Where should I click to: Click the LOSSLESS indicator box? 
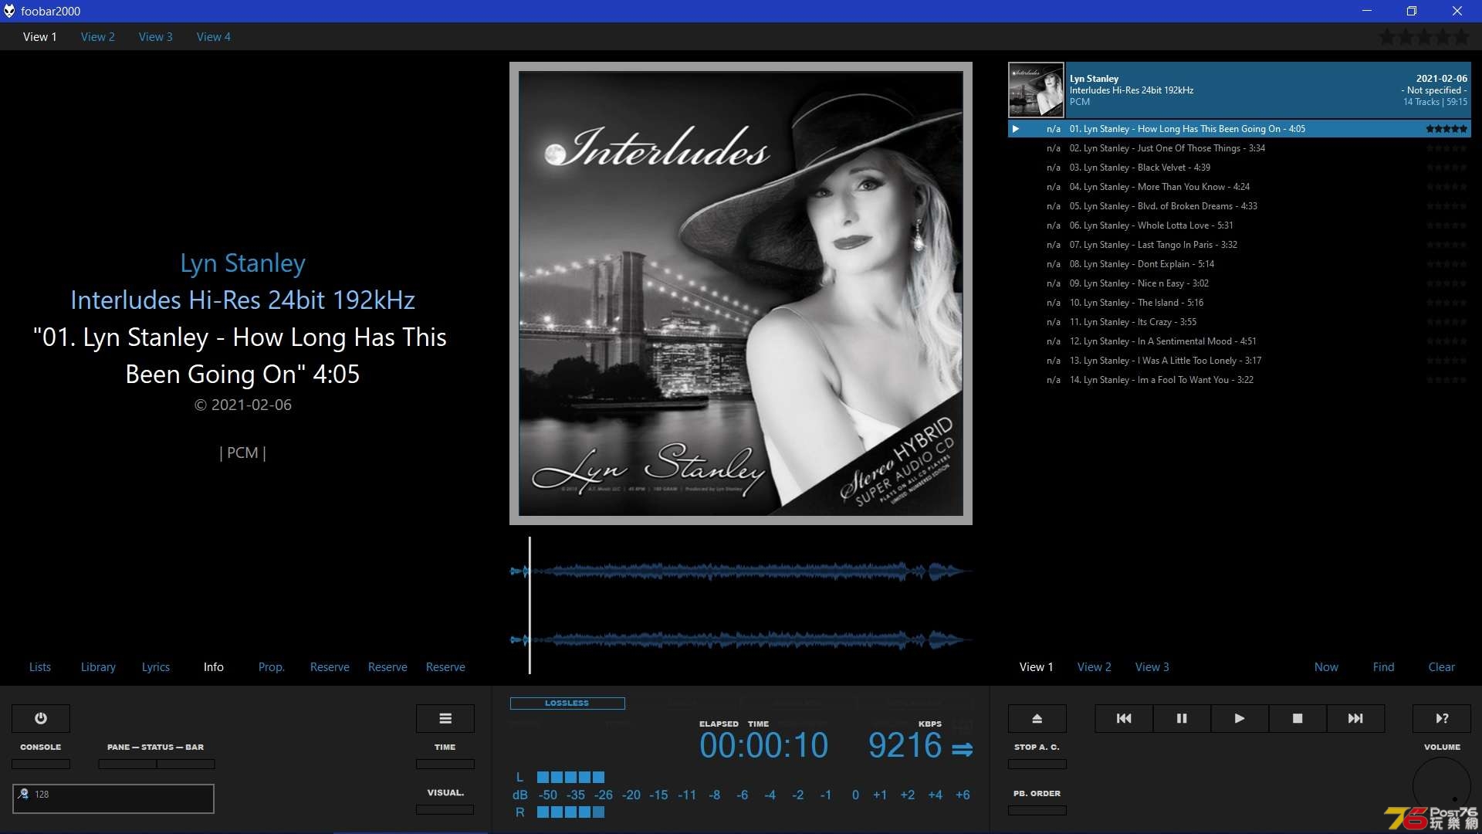coord(567,703)
